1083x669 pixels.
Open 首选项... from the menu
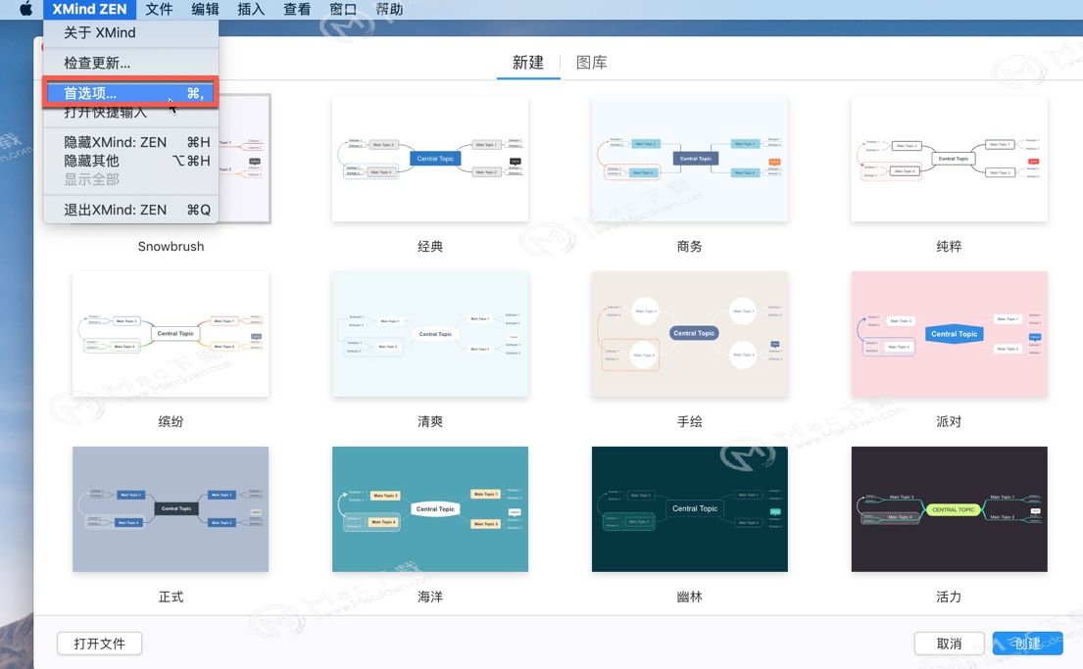(x=131, y=92)
